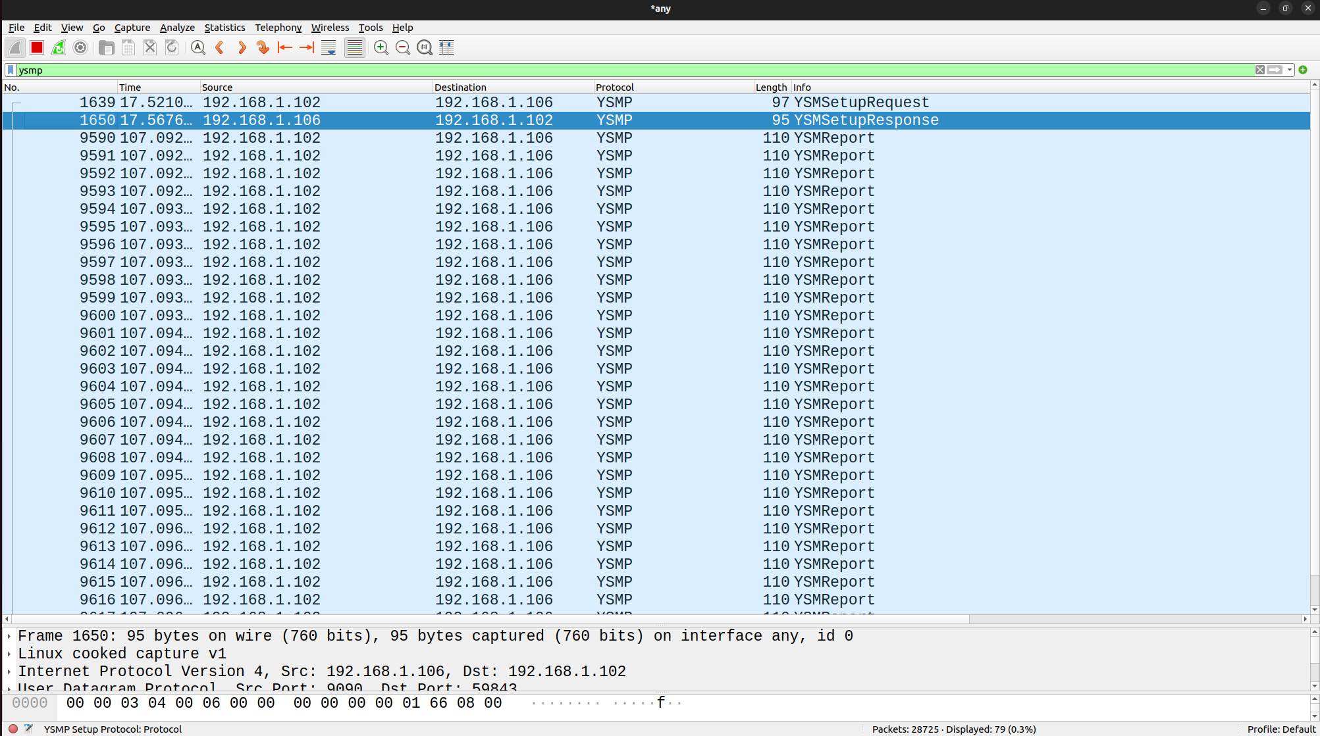This screenshot has height=736, width=1320.
Task: Open capture file properties status icon
Action: point(28,729)
